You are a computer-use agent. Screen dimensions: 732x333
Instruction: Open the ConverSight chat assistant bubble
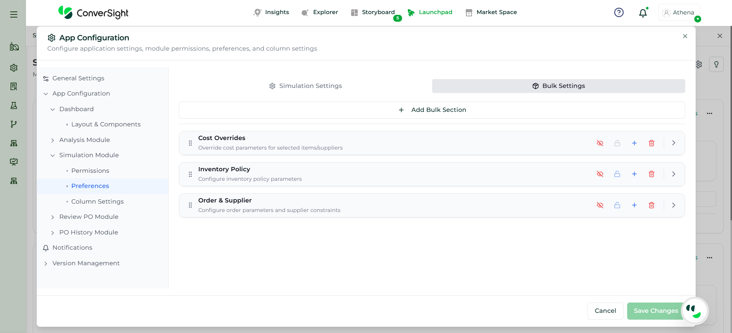694,311
